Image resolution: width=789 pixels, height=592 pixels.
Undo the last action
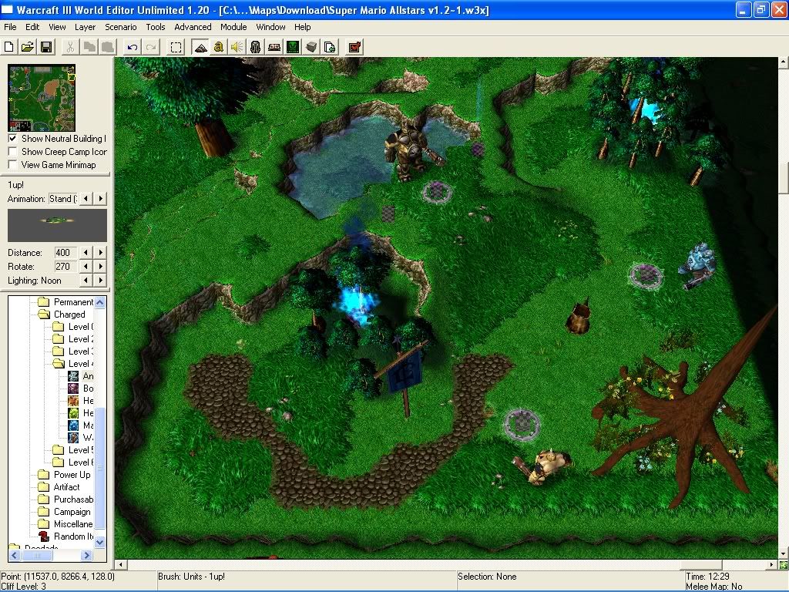click(x=133, y=47)
